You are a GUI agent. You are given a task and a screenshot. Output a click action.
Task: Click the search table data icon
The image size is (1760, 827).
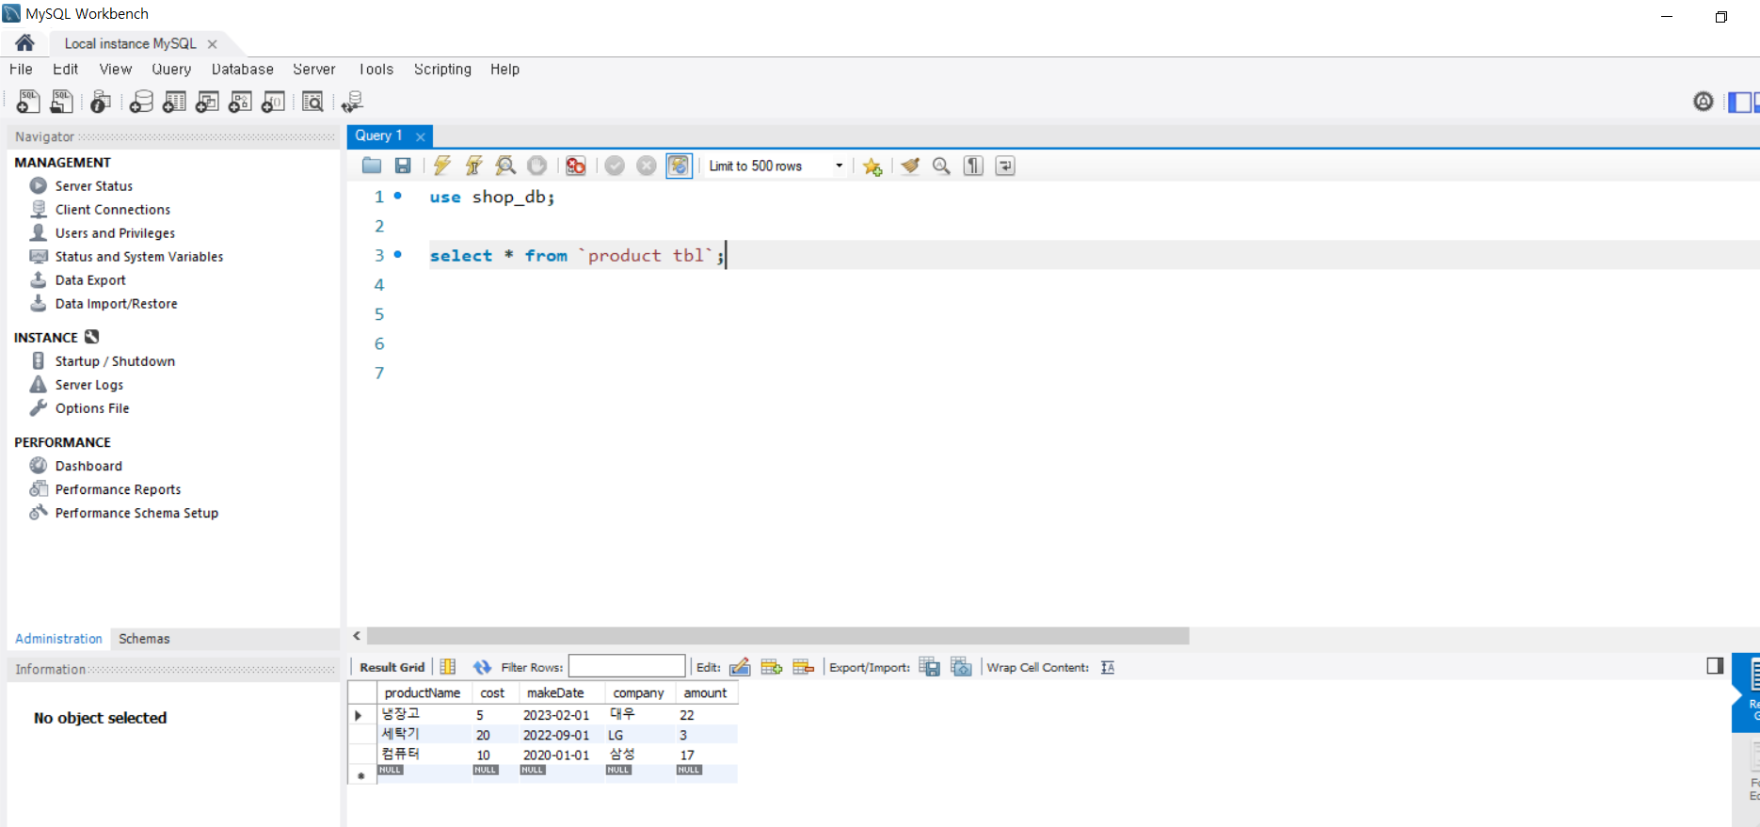[312, 102]
